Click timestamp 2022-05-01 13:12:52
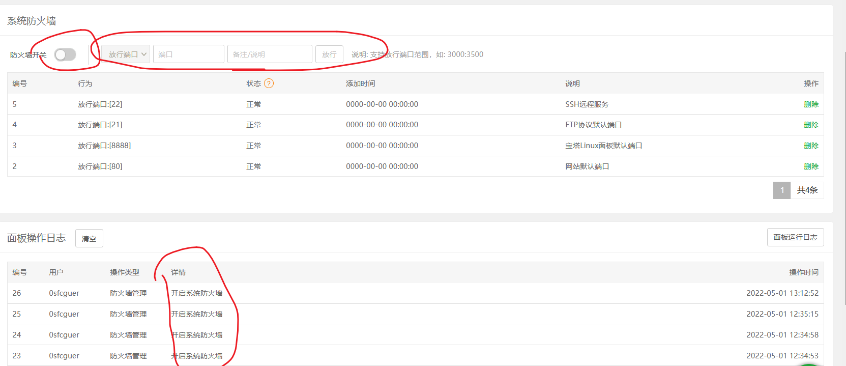This screenshot has width=846, height=366. (782, 293)
